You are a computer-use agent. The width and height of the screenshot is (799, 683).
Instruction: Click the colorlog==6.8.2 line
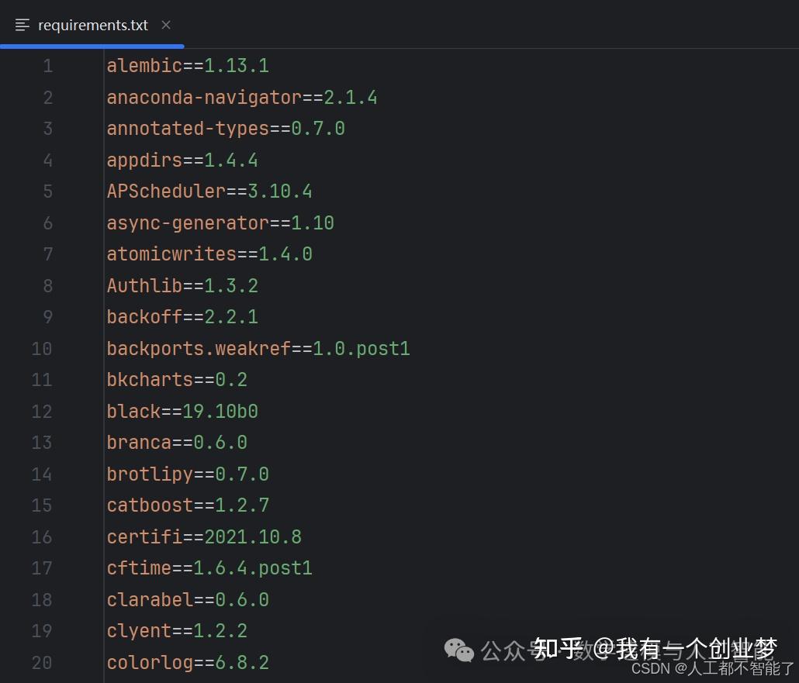pos(188,663)
